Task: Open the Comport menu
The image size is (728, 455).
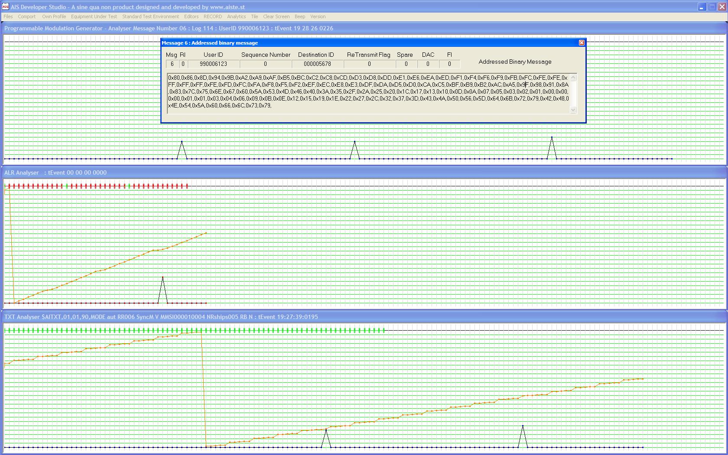Action: (26, 16)
